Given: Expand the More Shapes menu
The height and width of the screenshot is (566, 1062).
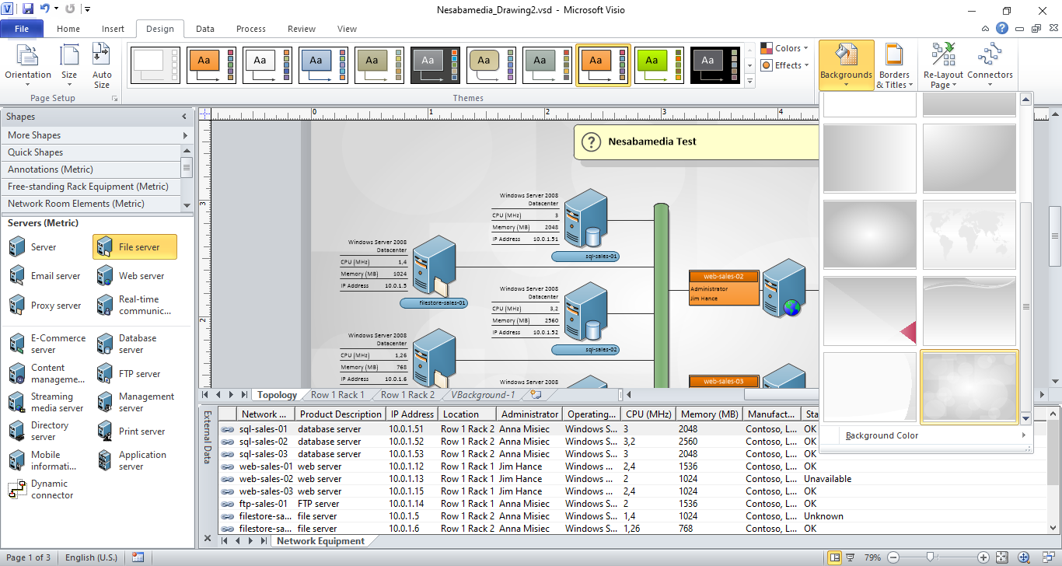Looking at the screenshot, I should (97, 135).
